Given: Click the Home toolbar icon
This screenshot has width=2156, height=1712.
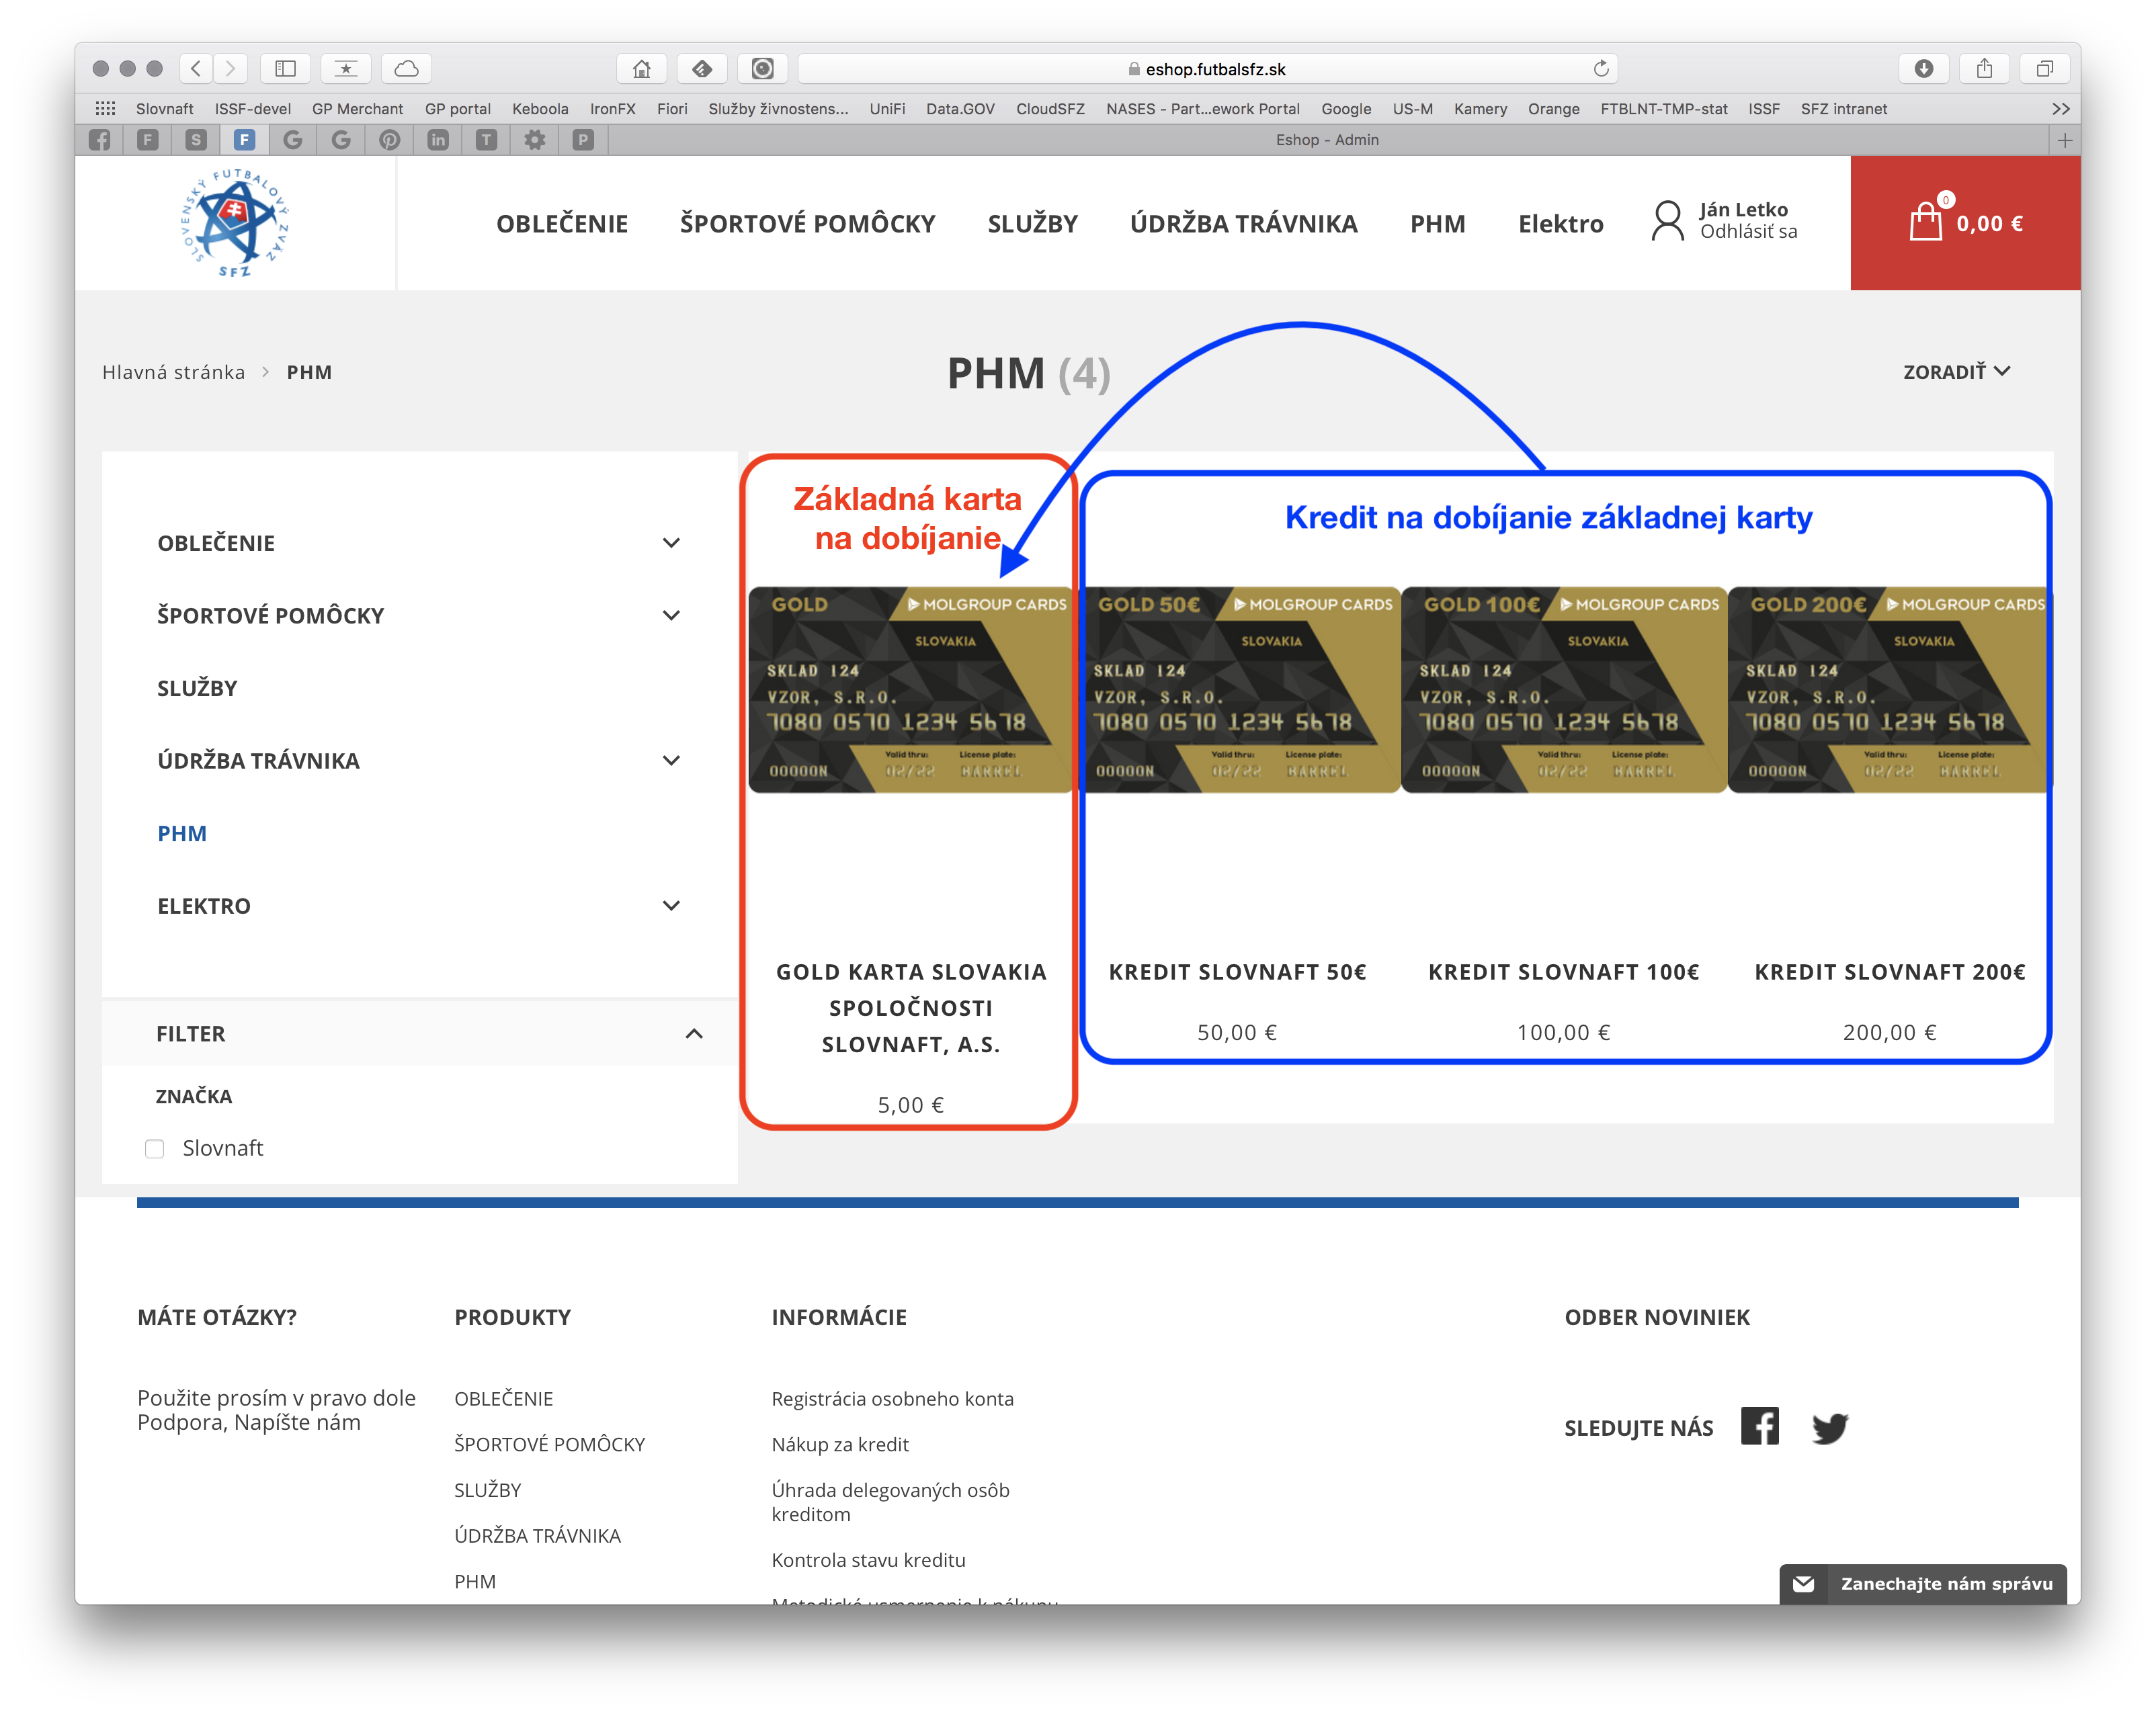Looking at the screenshot, I should (x=642, y=68).
